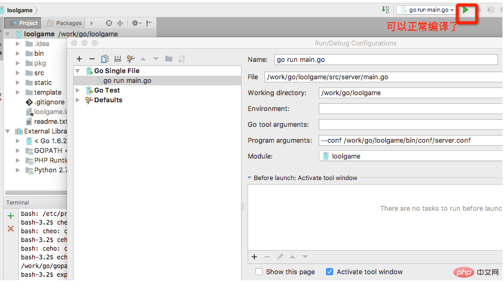Add new run configuration with plus icon
Screen dimensions: 504x289
click(x=79, y=59)
